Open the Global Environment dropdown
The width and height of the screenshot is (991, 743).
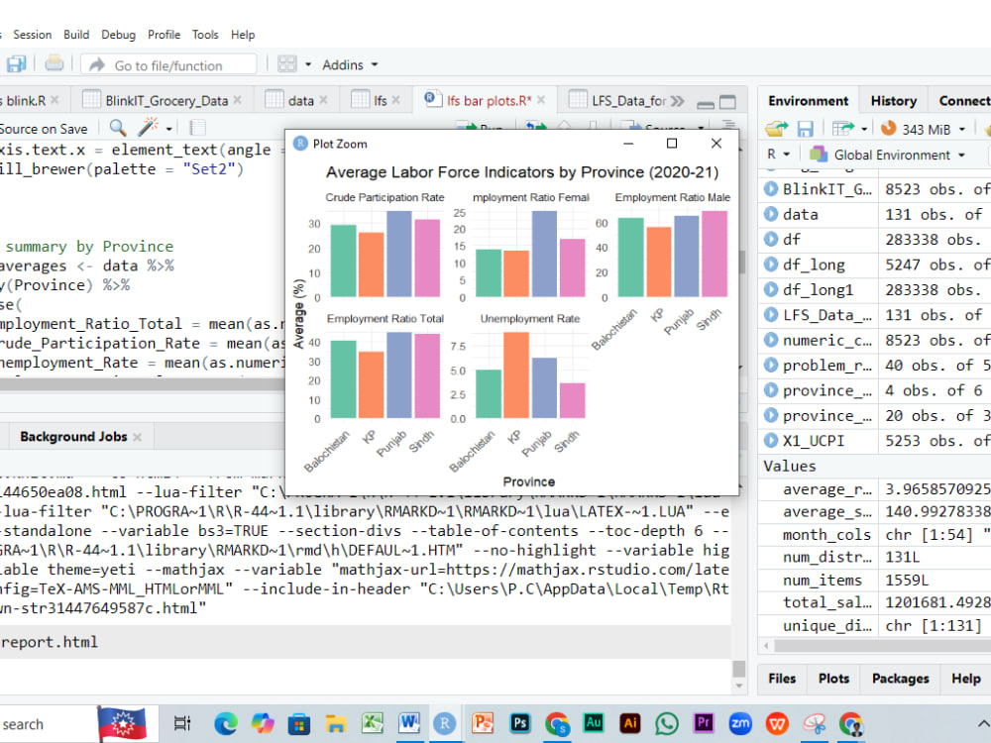pyautogui.click(x=887, y=155)
